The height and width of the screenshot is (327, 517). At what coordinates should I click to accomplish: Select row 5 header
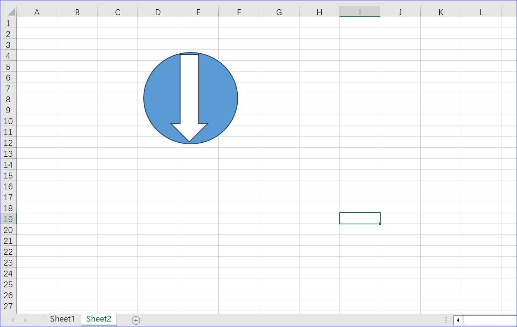pos(8,66)
